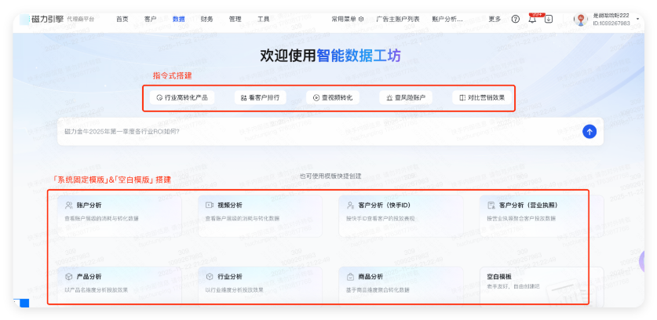Switch to the 数据 menu
This screenshot has width=657, height=320.
pyautogui.click(x=178, y=19)
